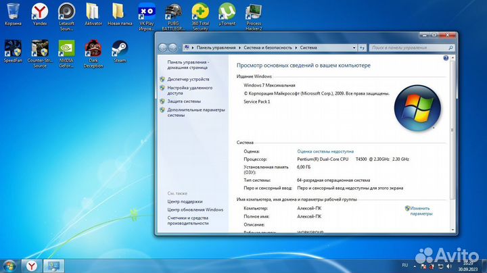Select 64-разрядная операционная система text
Image resolution: width=487 pixels, height=273 pixels.
tap(333, 180)
